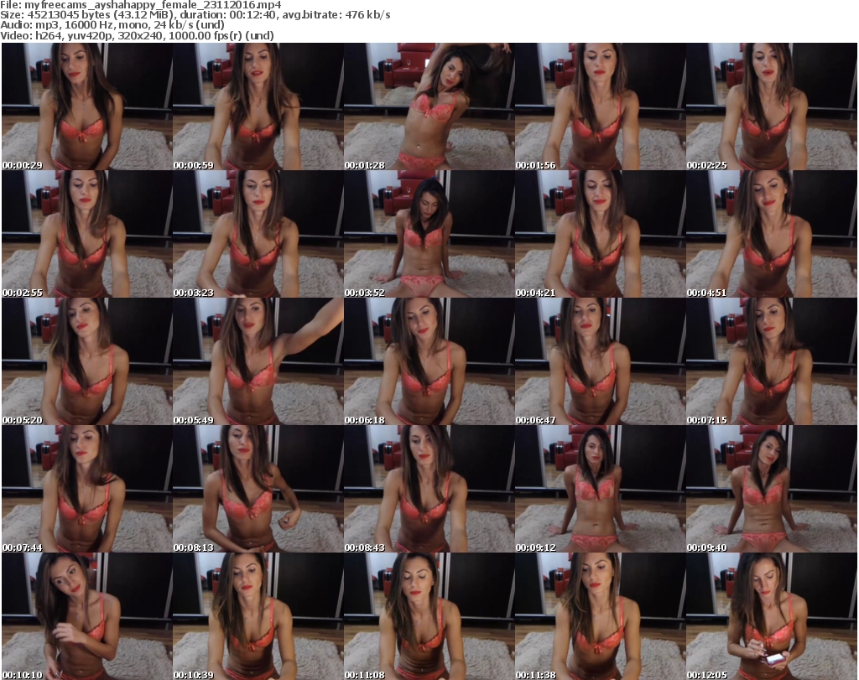The image size is (859, 680).
Task: Choose the thumbnail at 00:06:18
Action: click(429, 362)
